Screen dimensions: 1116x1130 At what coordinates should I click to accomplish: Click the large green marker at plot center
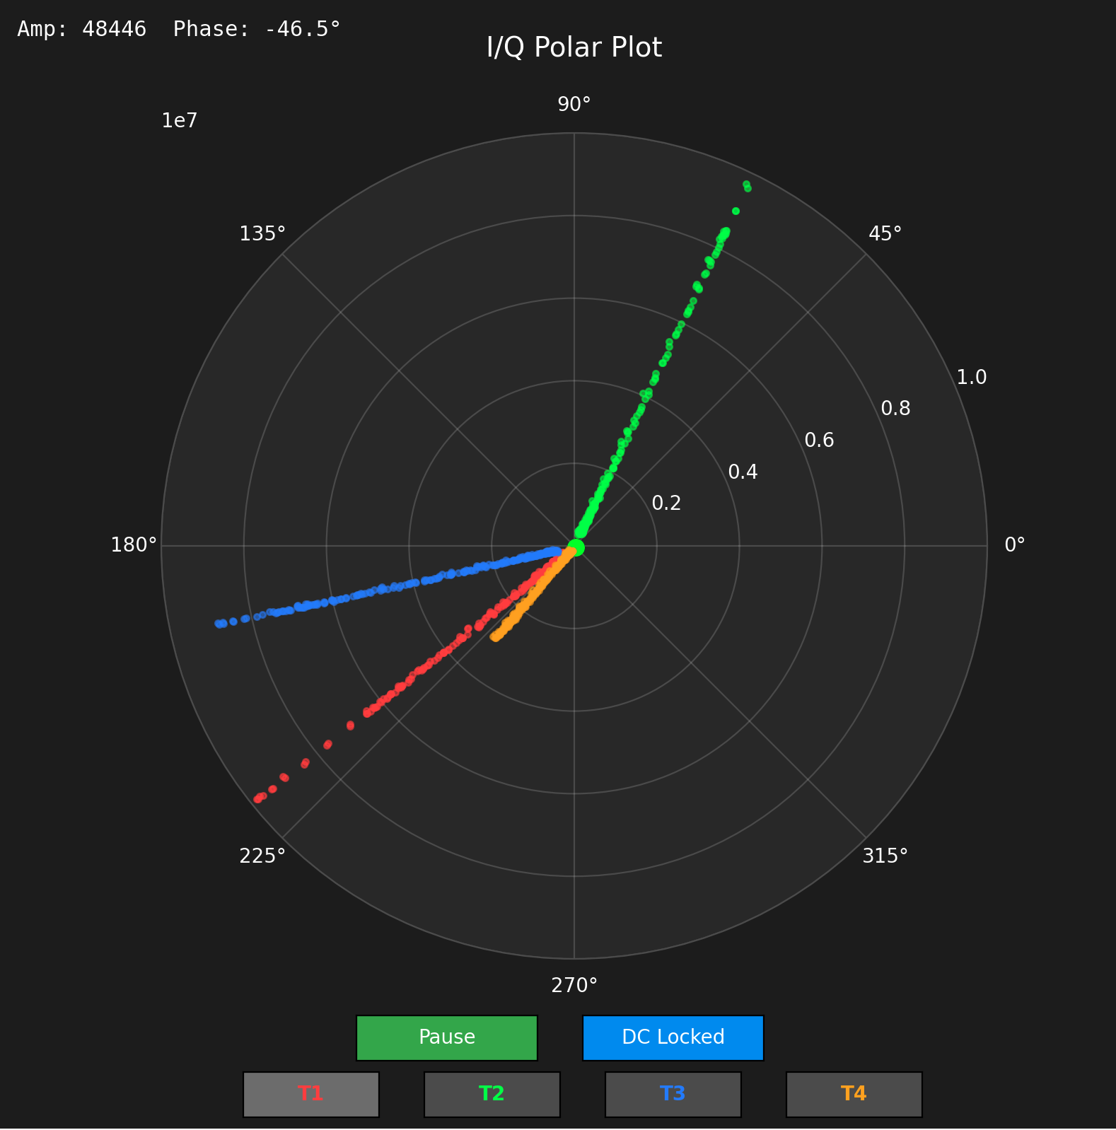pos(576,547)
